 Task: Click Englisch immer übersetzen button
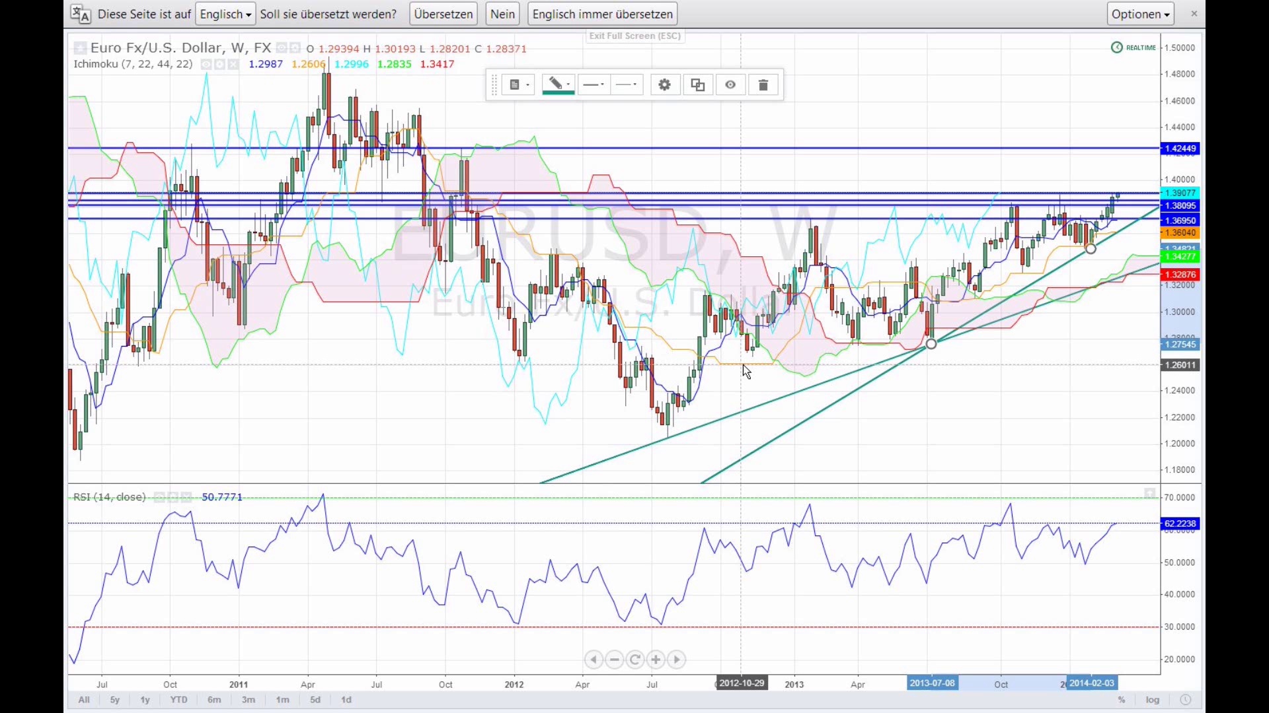click(602, 14)
